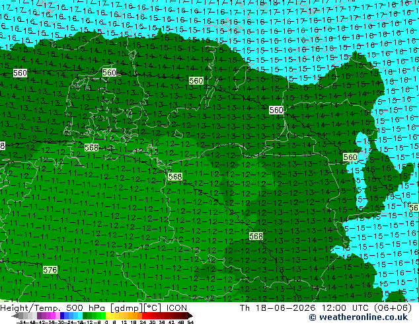Viewport: 419px width, 324px height.
Task: Click the leftmost 560 contour label
Action: pyautogui.click(x=20, y=73)
